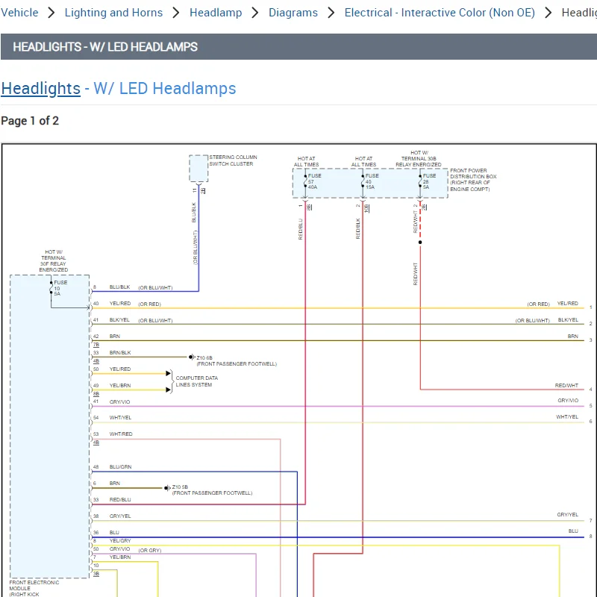Image resolution: width=597 pixels, height=597 pixels.
Task: Click the pin 33 'RED/BLU' label at module
Action: 120,499
